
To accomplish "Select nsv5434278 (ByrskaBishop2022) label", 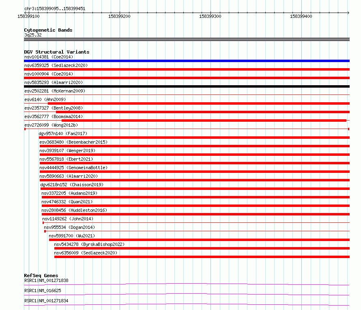I will click(x=89, y=244).
